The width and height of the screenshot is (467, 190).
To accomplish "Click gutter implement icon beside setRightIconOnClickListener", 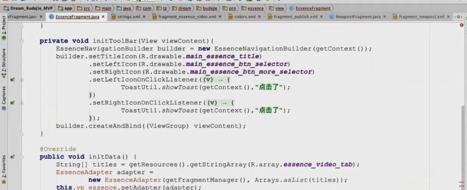I will pos(12,103).
